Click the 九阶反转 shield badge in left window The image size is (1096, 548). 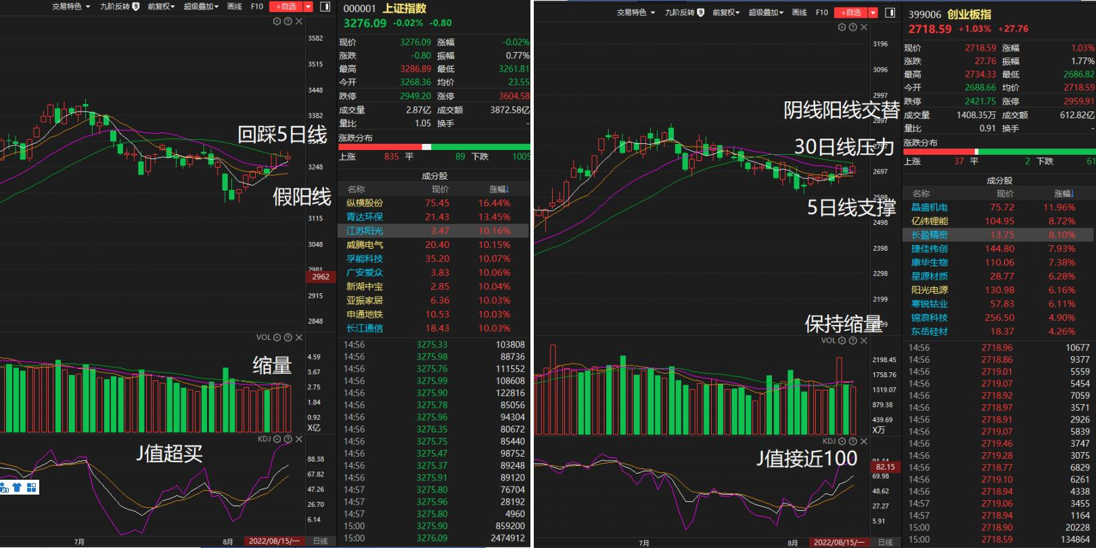coord(136,6)
